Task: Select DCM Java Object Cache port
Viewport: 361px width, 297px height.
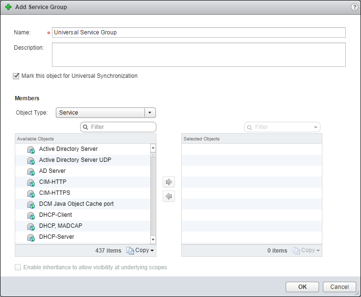Action: pyautogui.click(x=76, y=204)
